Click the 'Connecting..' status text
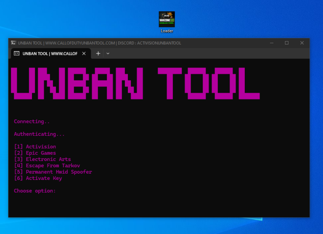 (32, 122)
